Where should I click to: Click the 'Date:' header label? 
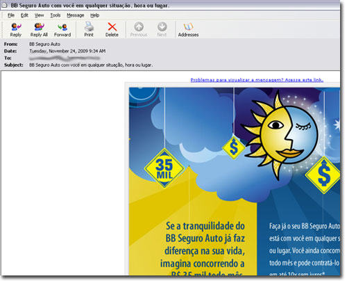pos(10,51)
